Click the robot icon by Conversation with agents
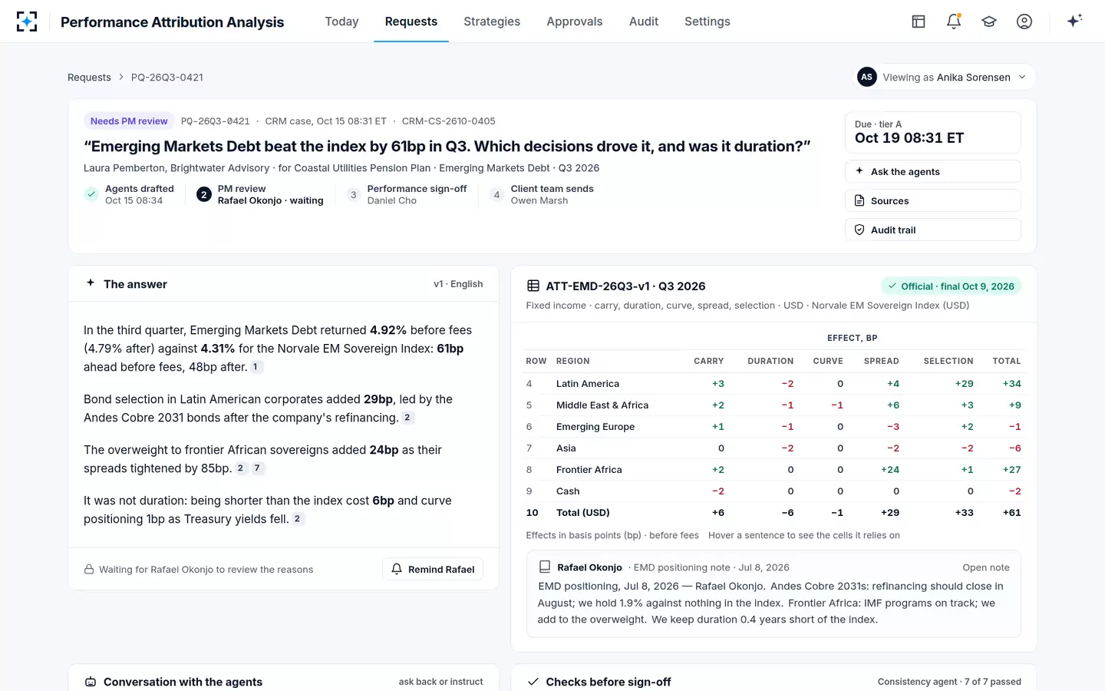This screenshot has height=691, width=1105. click(91, 682)
